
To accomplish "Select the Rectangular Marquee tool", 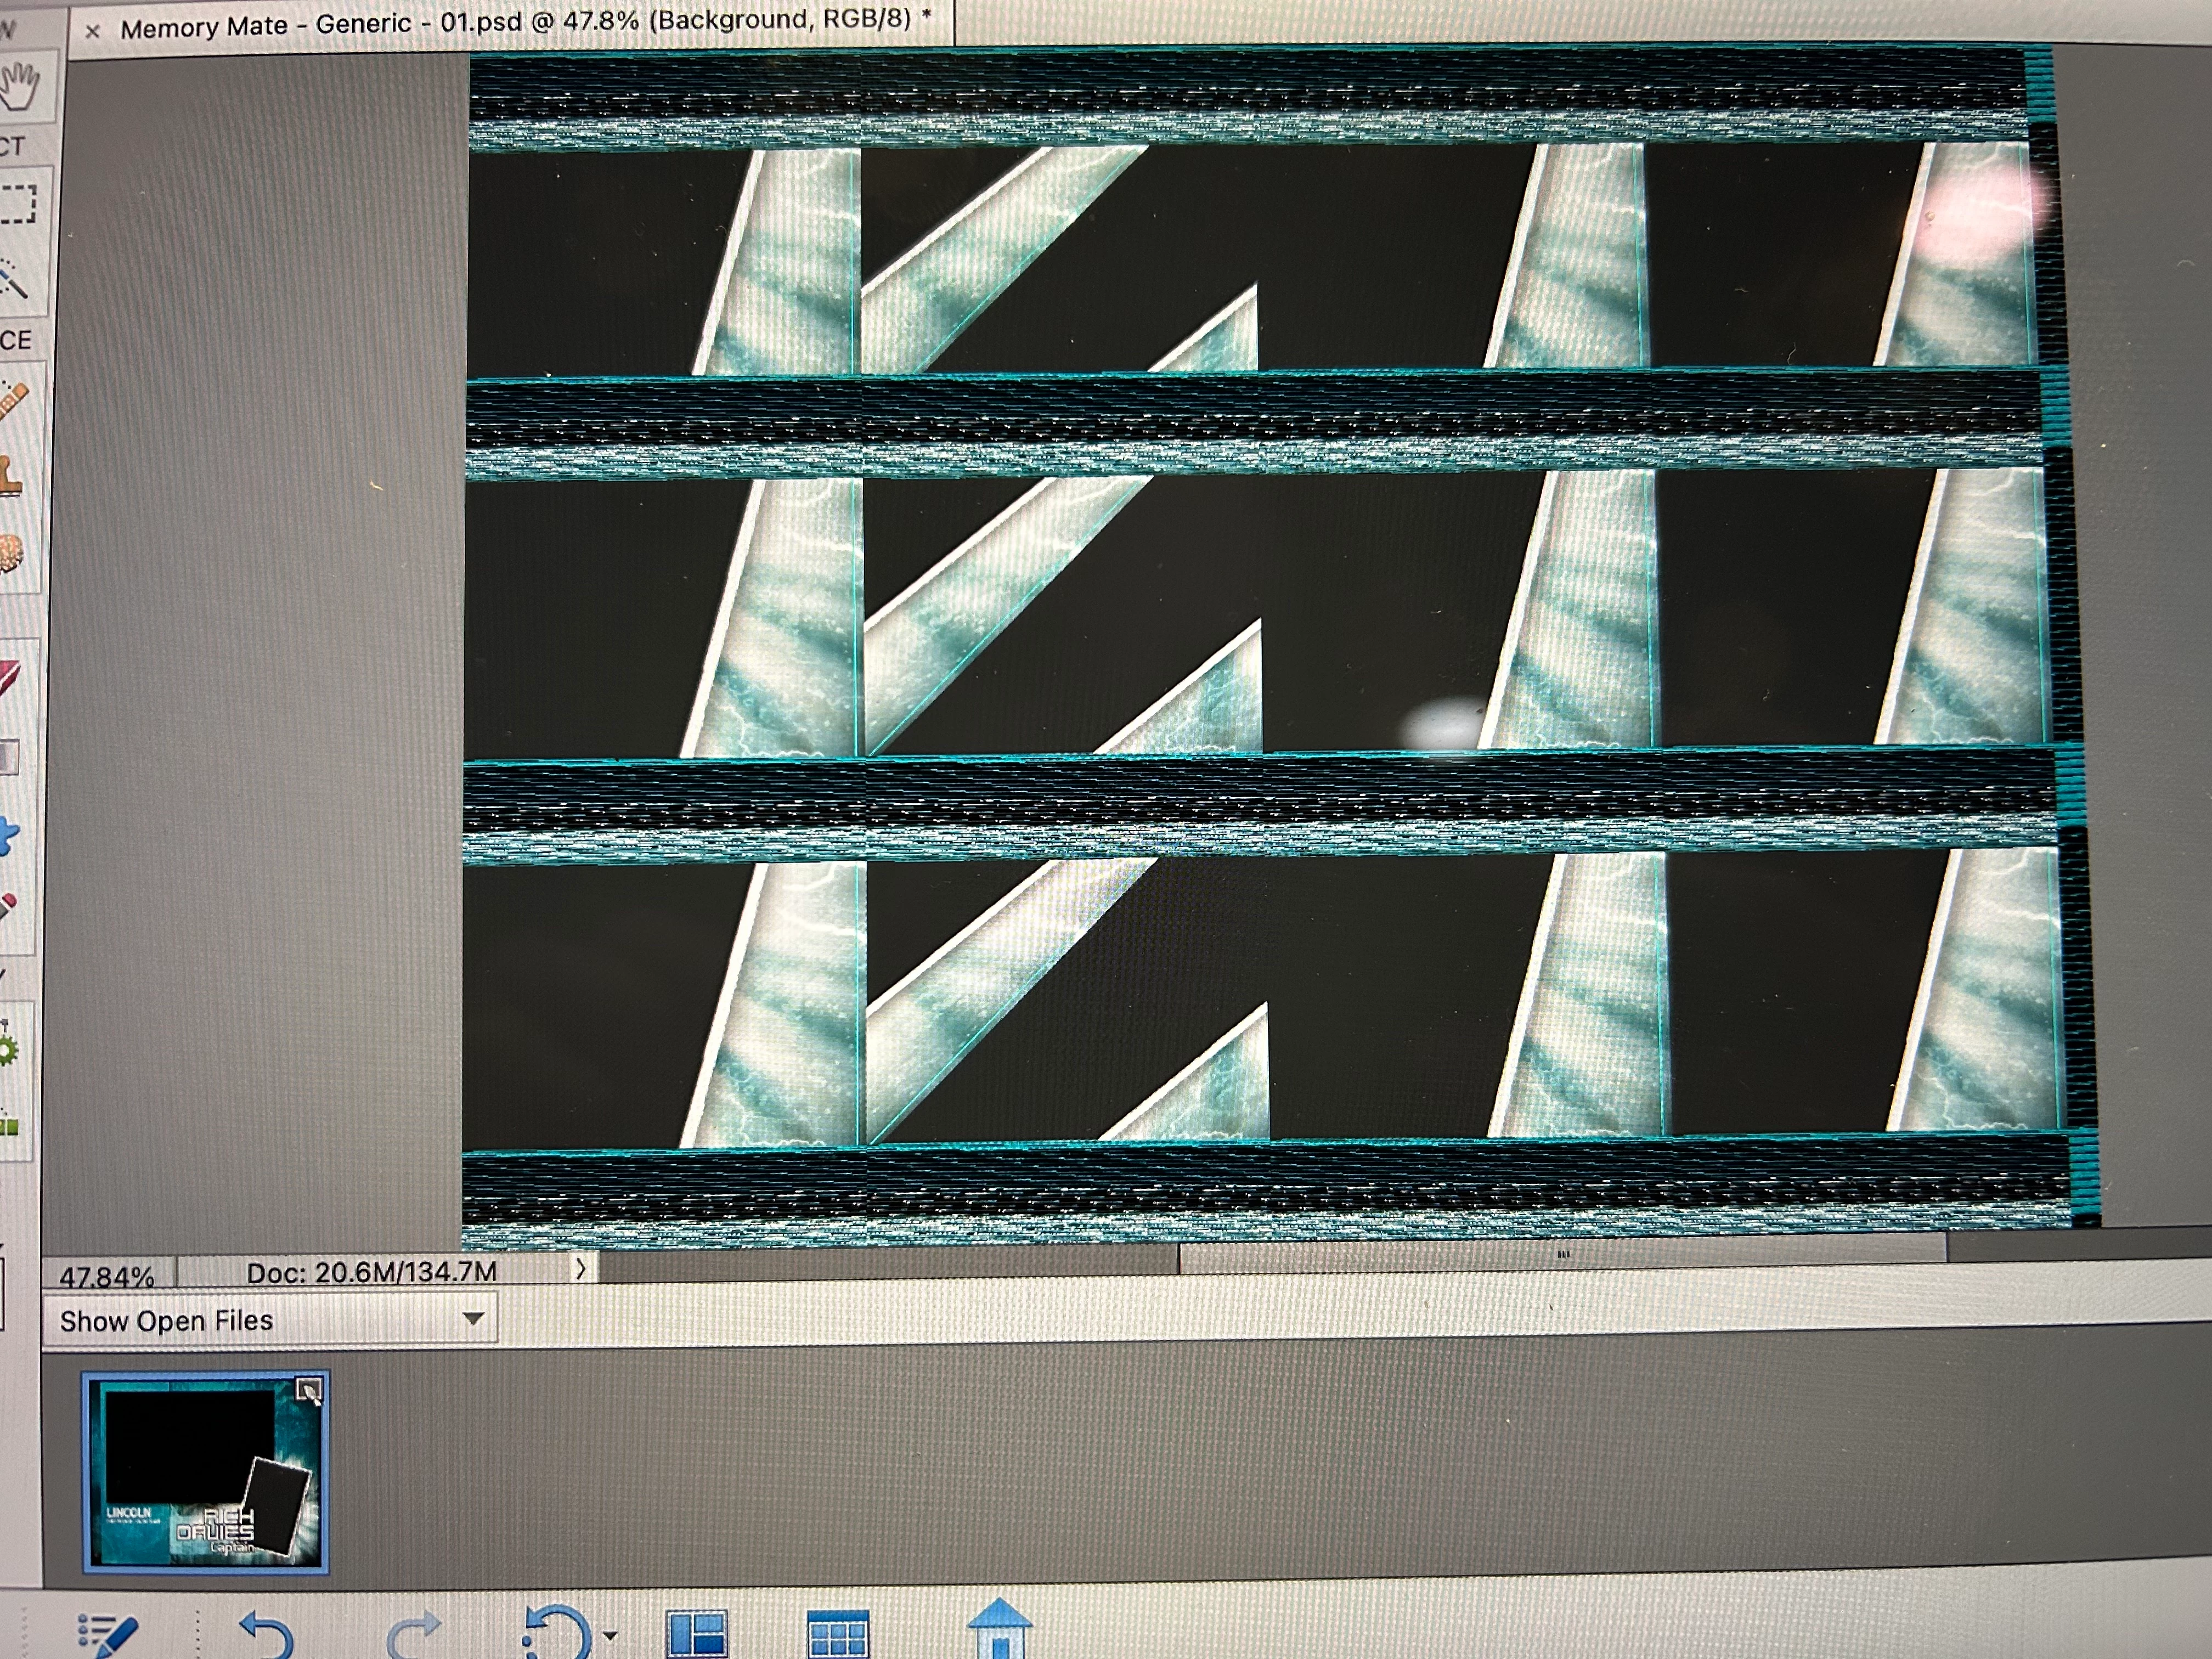I will click(x=18, y=204).
